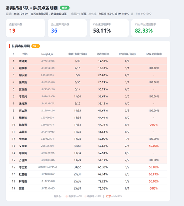Click the green value 82.93%
The width and height of the screenshot is (184, 206).
[144, 30]
